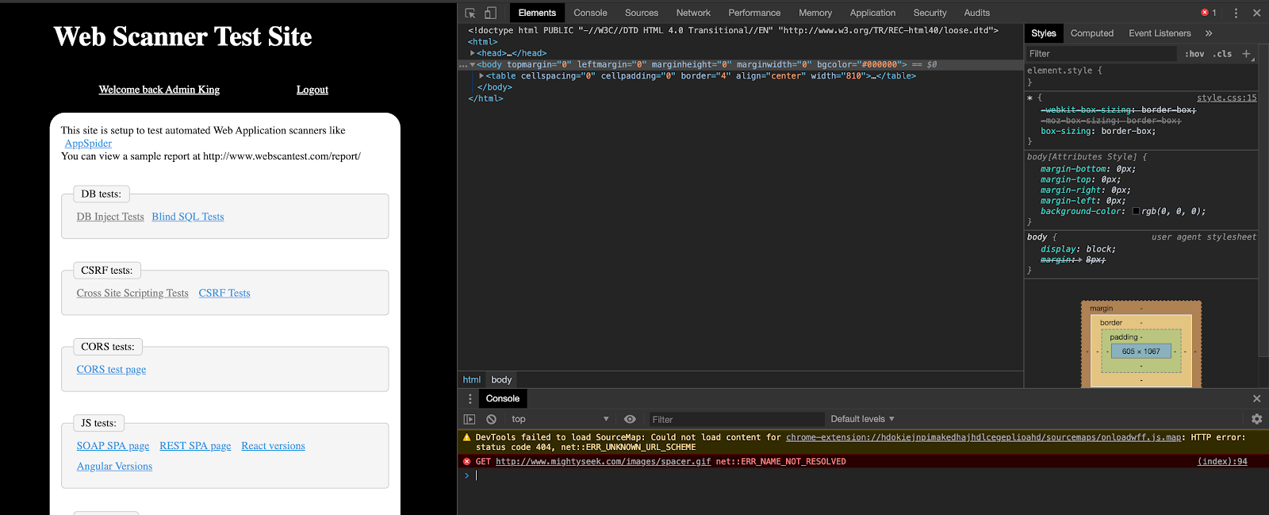The width and height of the screenshot is (1269, 515).
Task: Toggle the device toolbar icon
Action: pyautogui.click(x=490, y=13)
